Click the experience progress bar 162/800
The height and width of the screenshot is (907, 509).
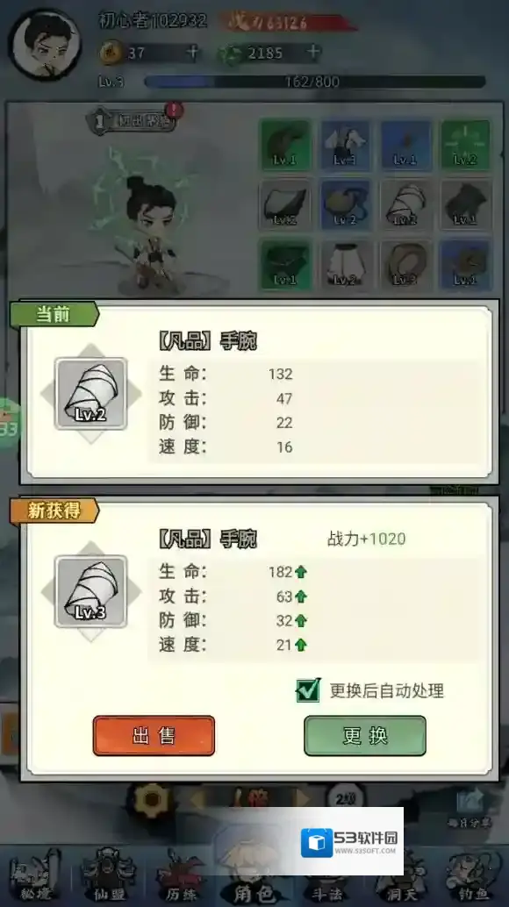(315, 82)
